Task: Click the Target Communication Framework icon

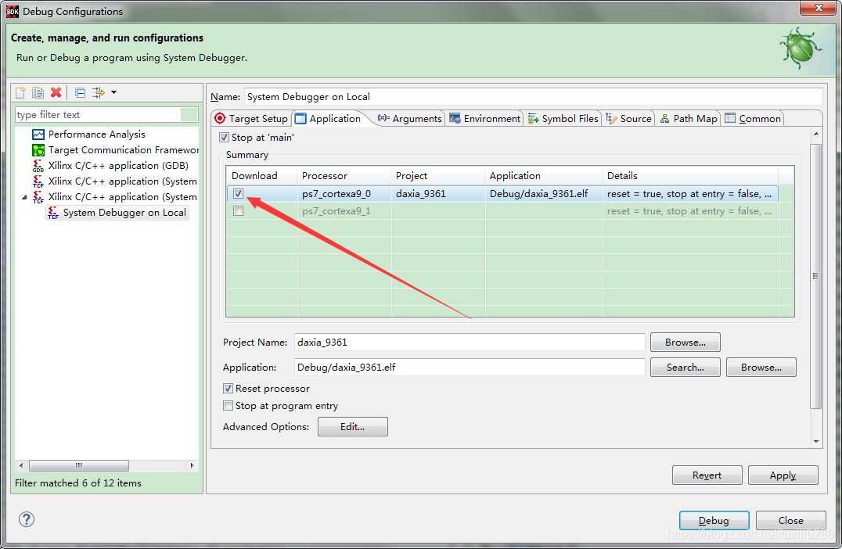Action: (38, 149)
